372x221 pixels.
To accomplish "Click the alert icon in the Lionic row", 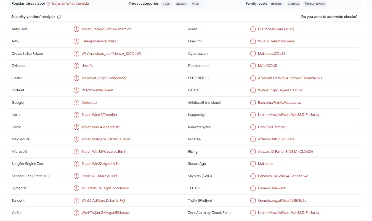I will tap(76, 127).
